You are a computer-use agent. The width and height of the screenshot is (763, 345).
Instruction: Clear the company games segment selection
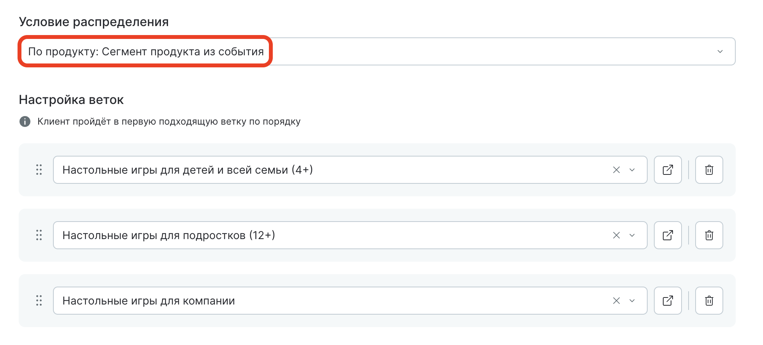pyautogui.click(x=616, y=301)
